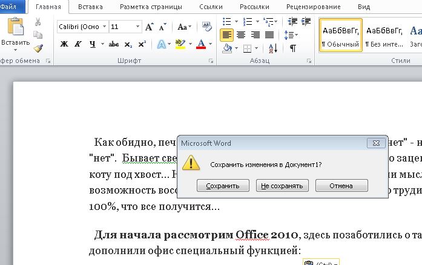
Task: Click the red font color swatch
Action: 201,44
